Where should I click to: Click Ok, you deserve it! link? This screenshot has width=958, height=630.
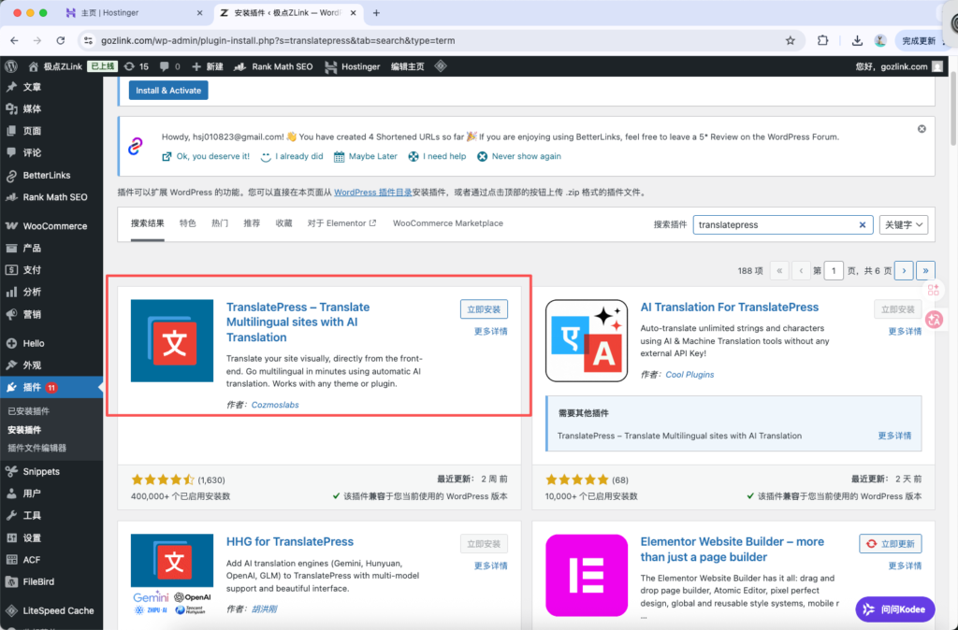pyautogui.click(x=206, y=156)
